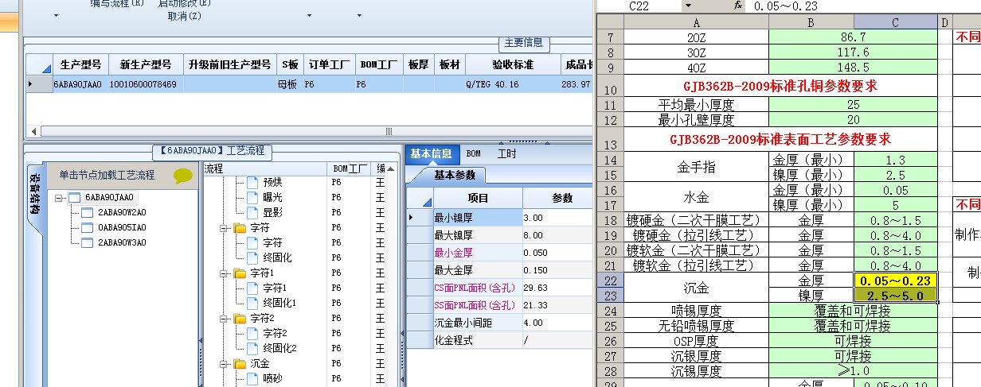Image resolution: width=981 pixels, height=387 pixels.
Task: Switch to the 工时 tab
Action: (x=507, y=153)
